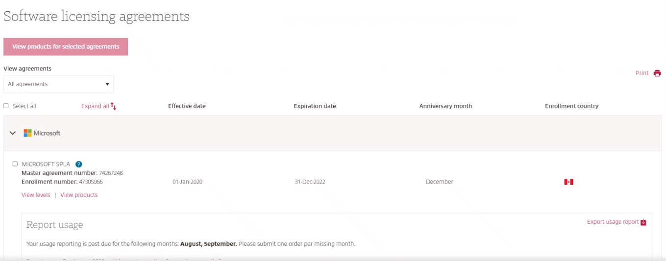Click the Enrollment country column header
Image resolution: width=666 pixels, height=261 pixels.
pos(571,106)
